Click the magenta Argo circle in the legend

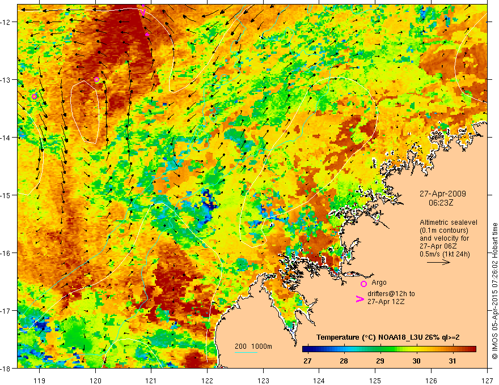tap(363, 284)
